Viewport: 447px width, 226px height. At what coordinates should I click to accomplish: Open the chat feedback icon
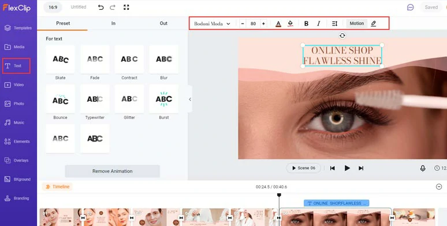pos(410,7)
